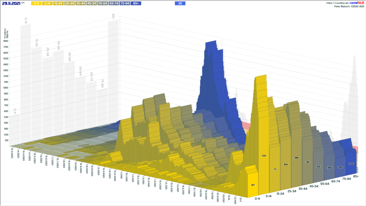This screenshot has width=366, height=206.
Task: Click the 397 value label on 0-4 bar
Action: click(x=253, y=185)
